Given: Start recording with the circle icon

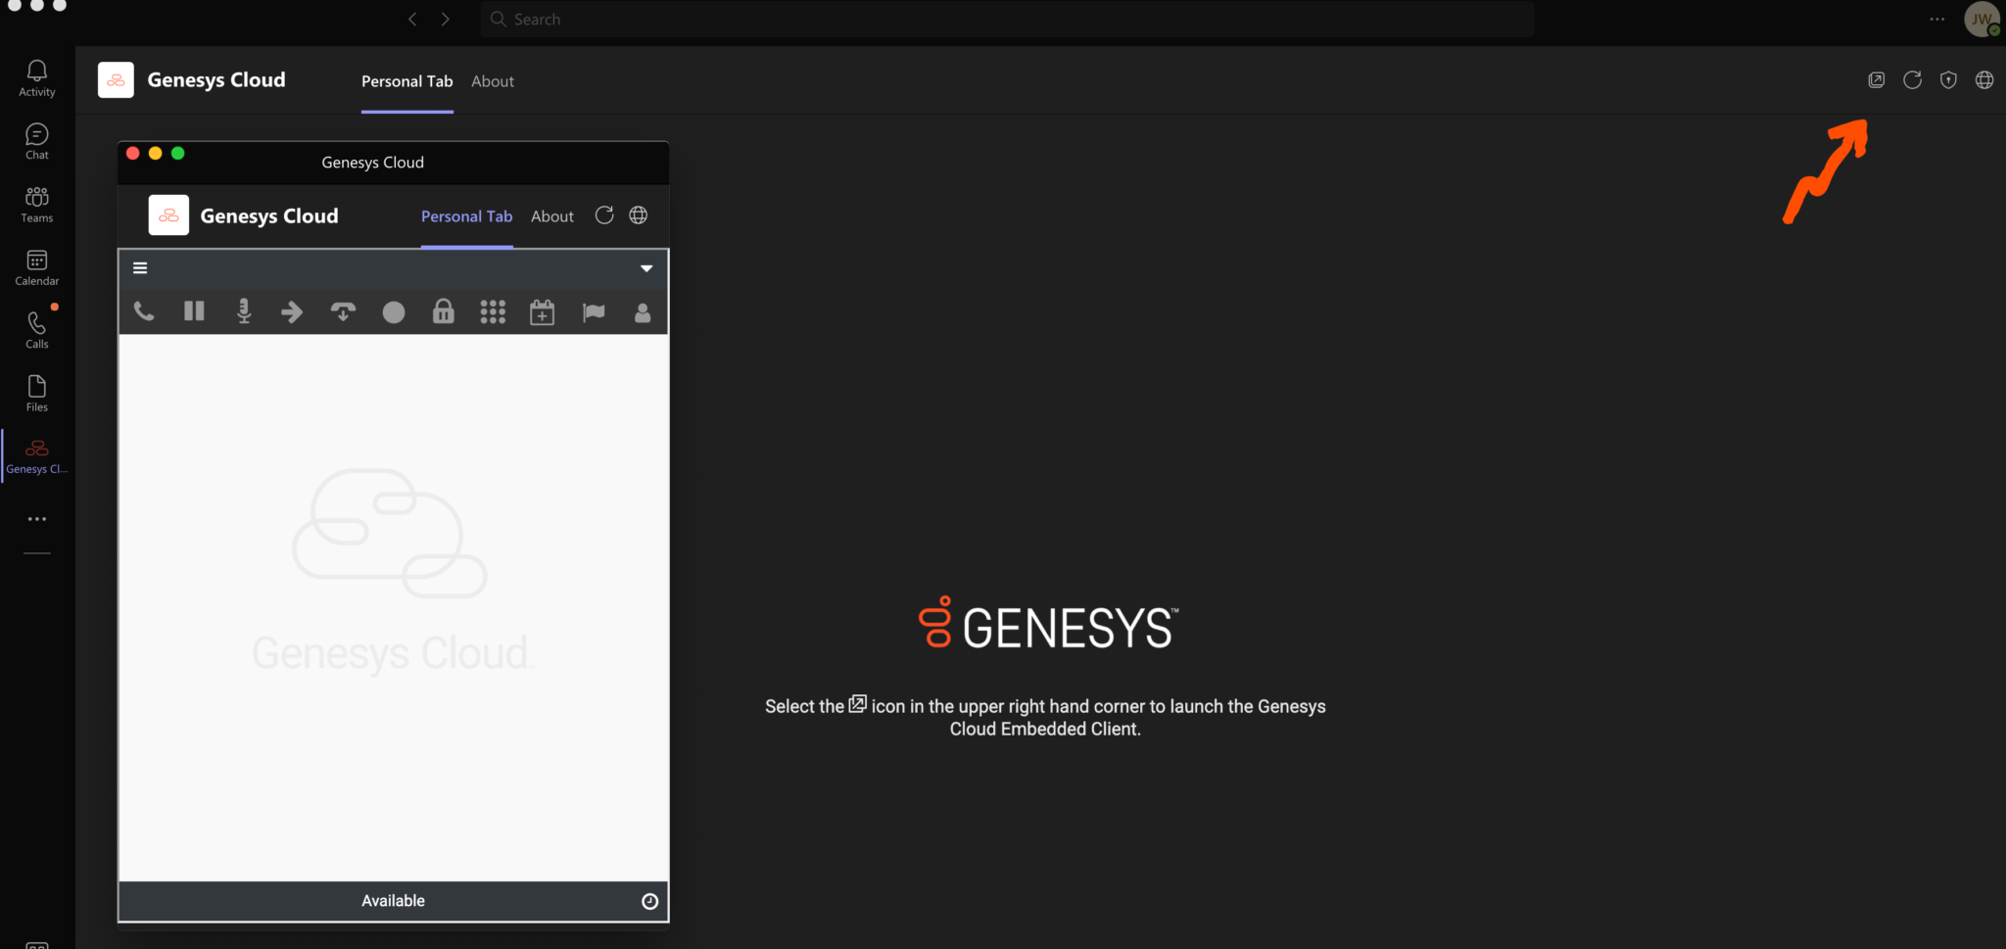Looking at the screenshot, I should (x=393, y=311).
